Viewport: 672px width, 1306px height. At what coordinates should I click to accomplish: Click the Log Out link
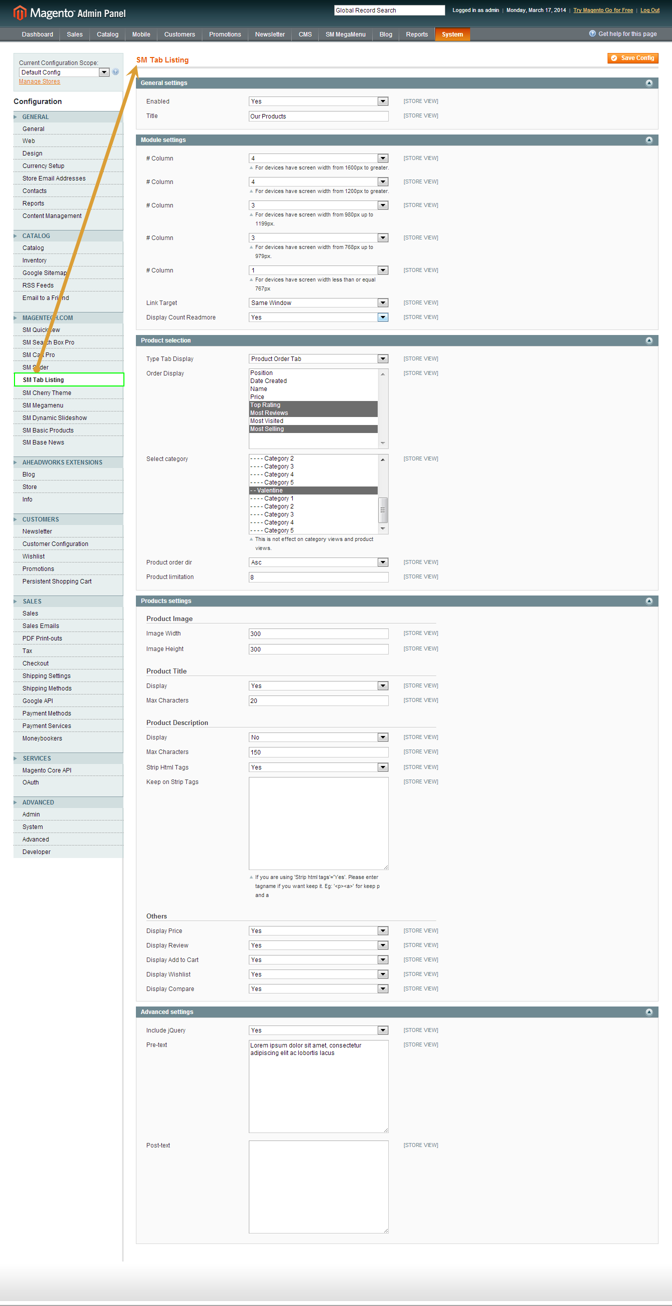point(650,10)
